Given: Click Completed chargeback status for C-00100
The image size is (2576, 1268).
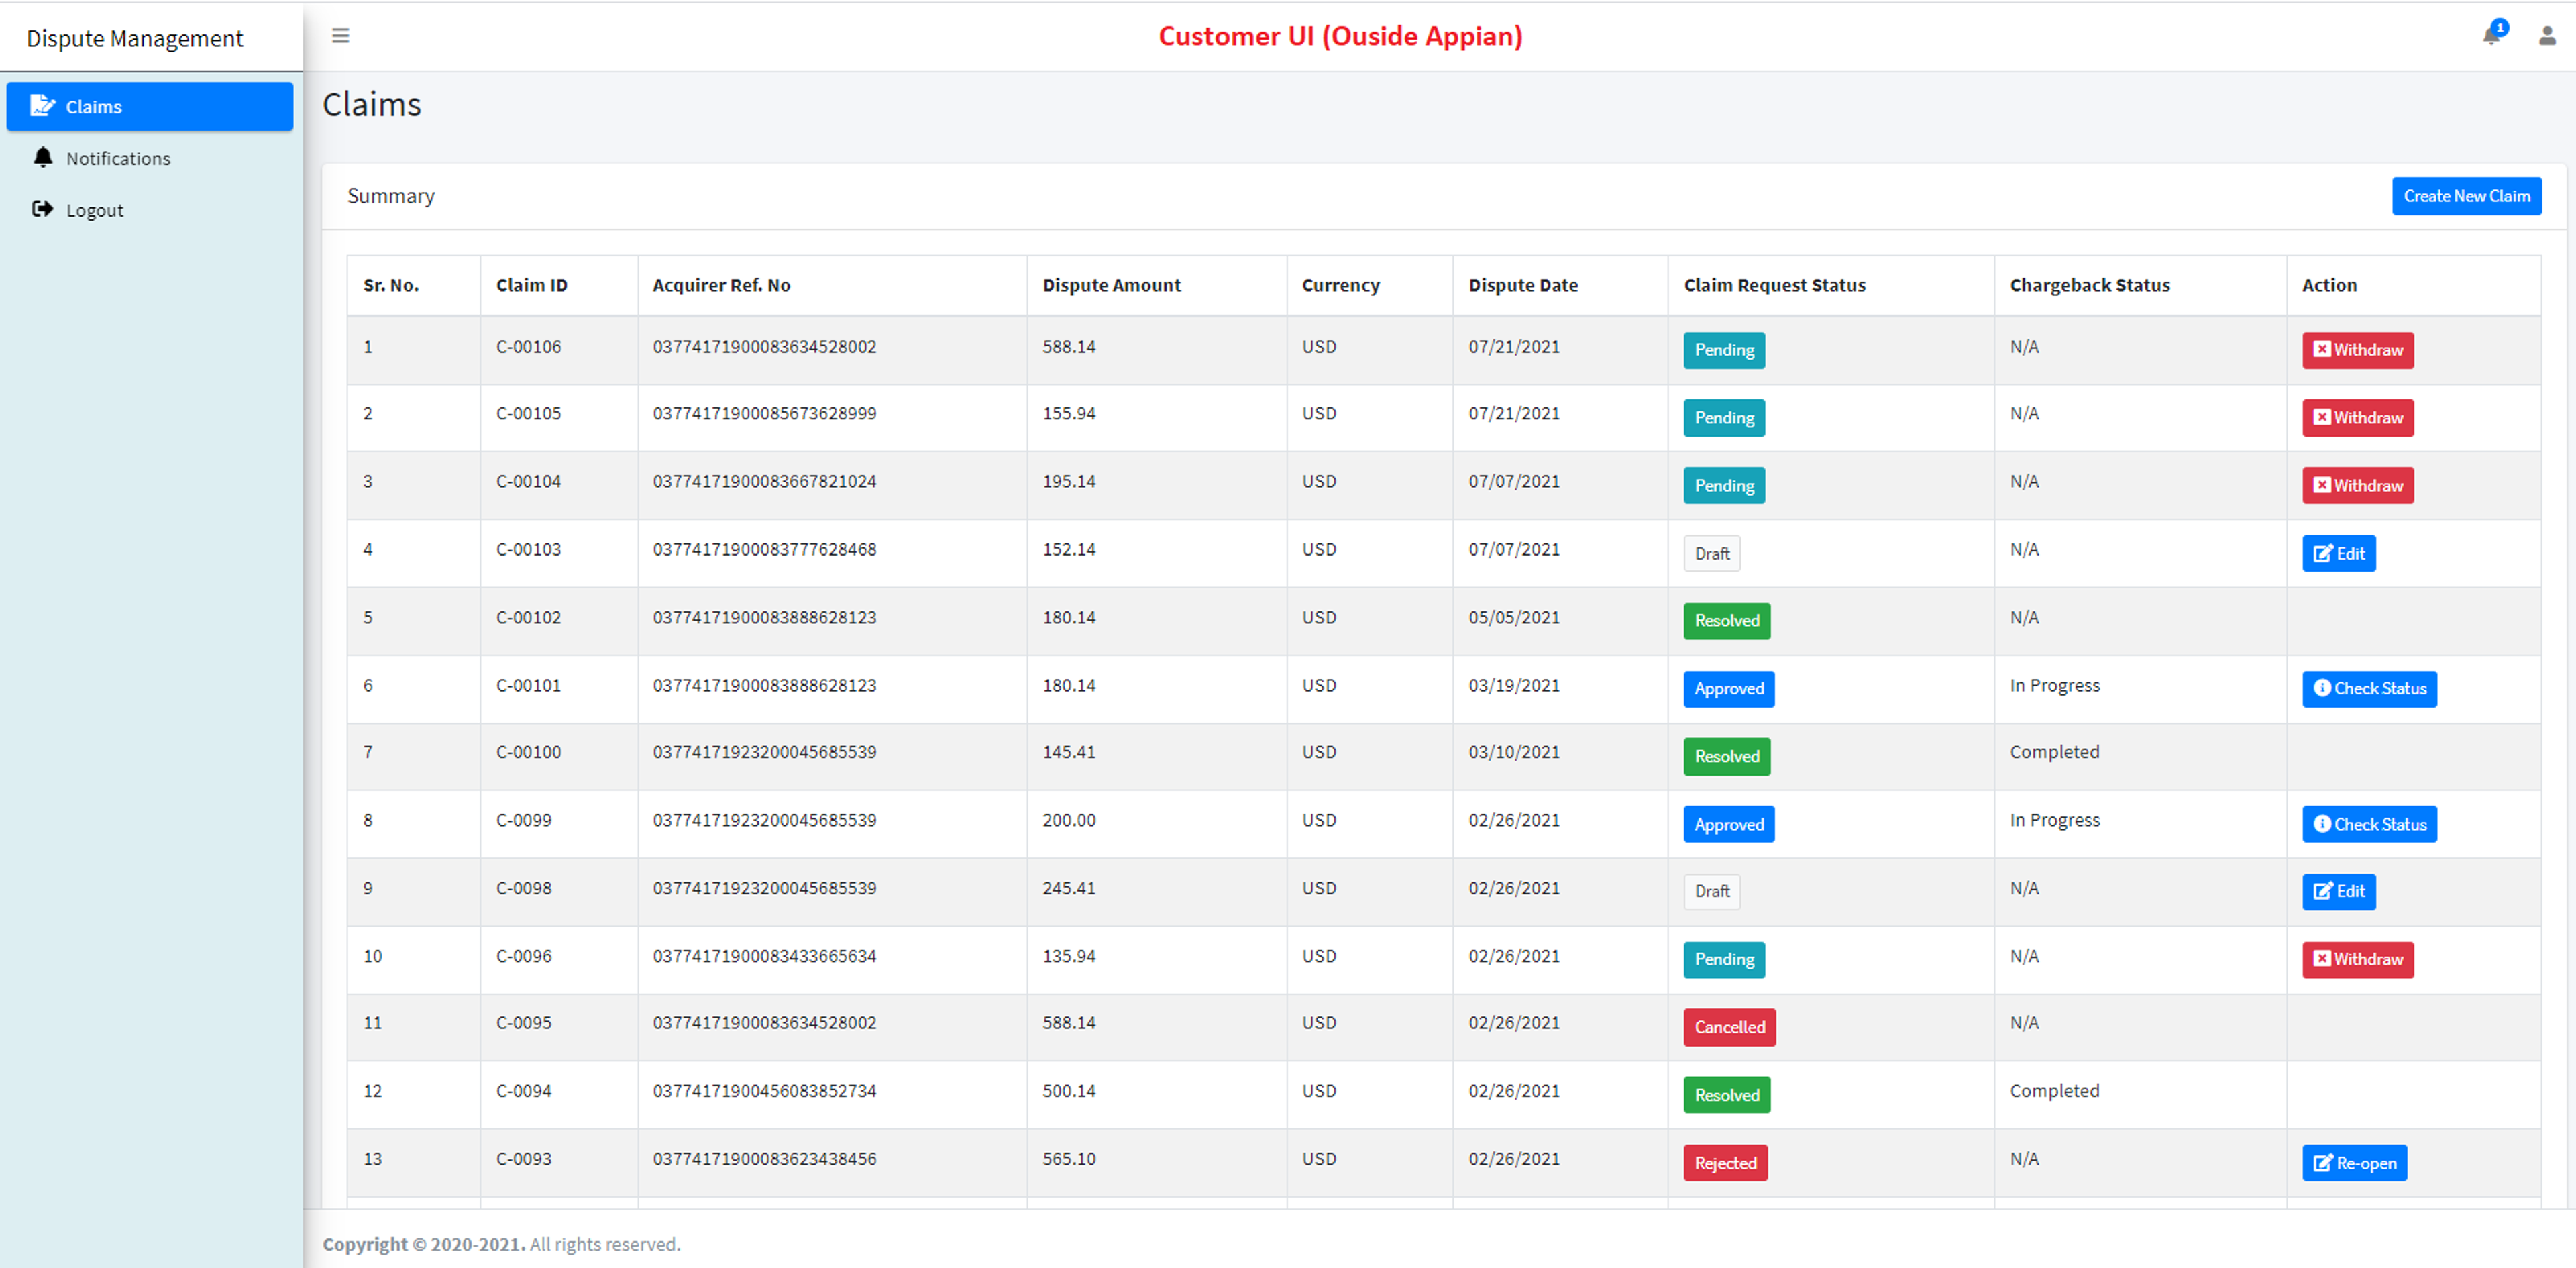Looking at the screenshot, I should [x=2054, y=752].
